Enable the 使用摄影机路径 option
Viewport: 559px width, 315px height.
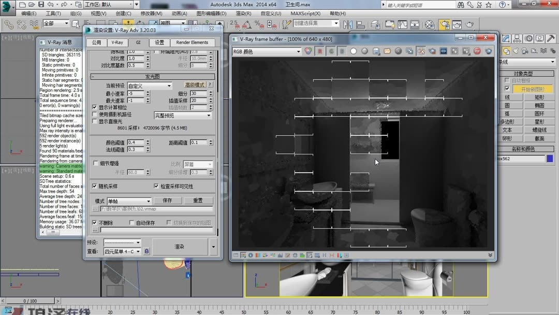coord(94,114)
